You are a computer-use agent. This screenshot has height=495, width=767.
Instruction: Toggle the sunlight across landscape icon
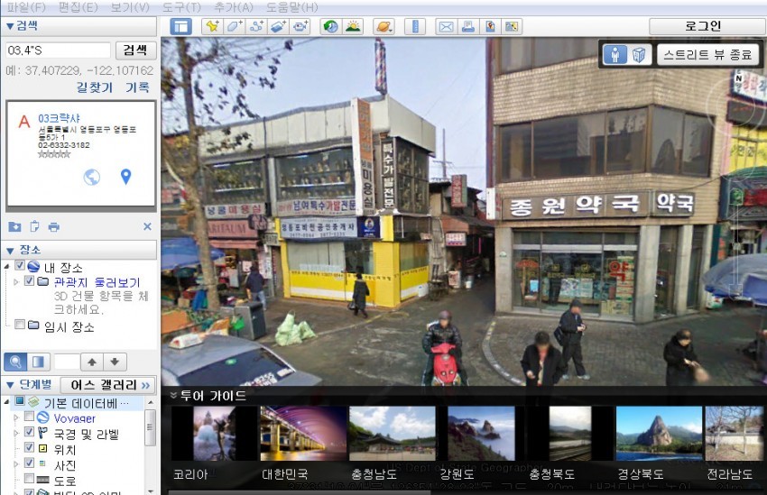tap(353, 26)
